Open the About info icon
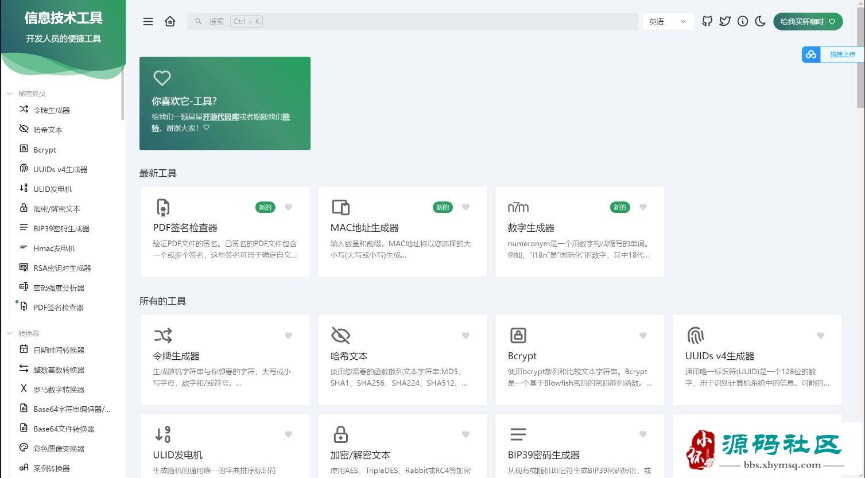This screenshot has height=478, width=865. point(743,21)
